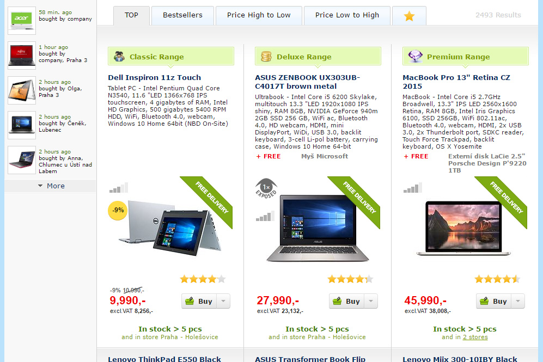The image size is (543, 362).
Task: Click the -9% discount badge on Dell Inspiron
Action: point(118,210)
